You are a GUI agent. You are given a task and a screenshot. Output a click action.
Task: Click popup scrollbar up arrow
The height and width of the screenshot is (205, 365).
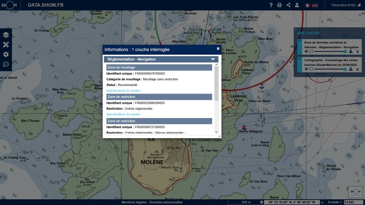pyautogui.click(x=216, y=65)
